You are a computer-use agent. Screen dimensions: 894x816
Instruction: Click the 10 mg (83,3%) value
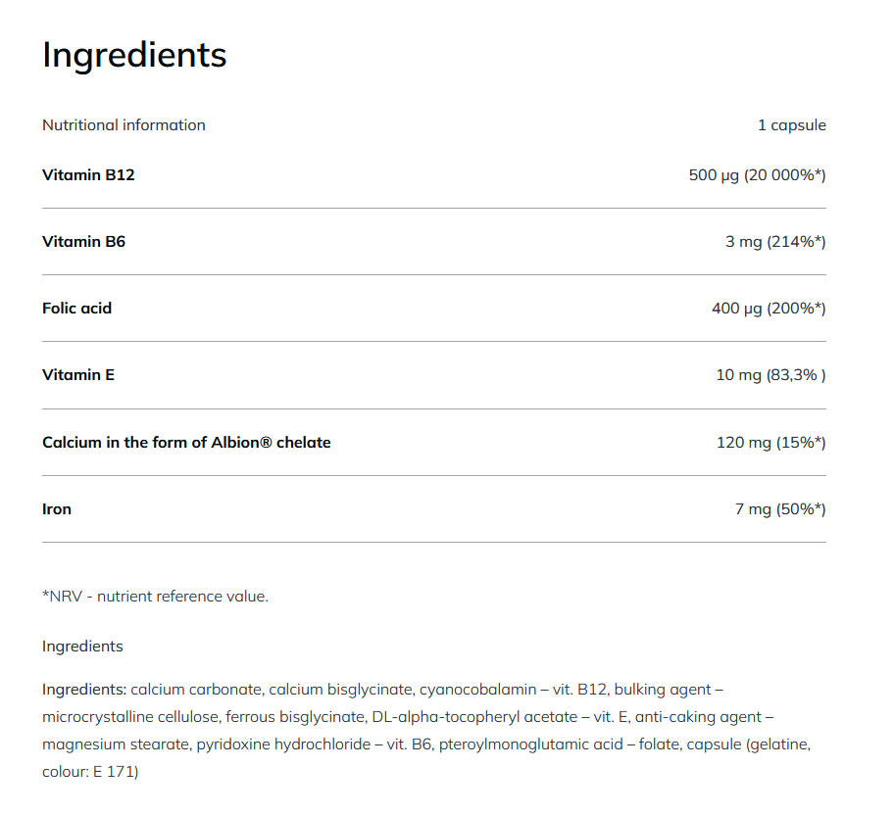point(770,374)
